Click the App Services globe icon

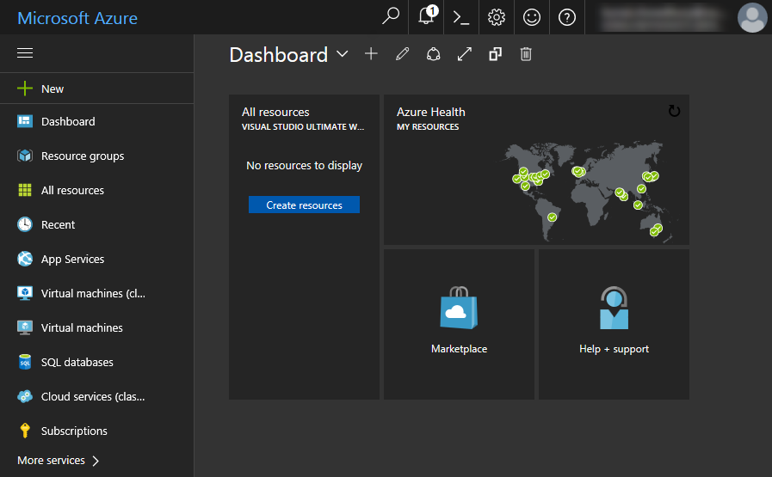click(25, 259)
